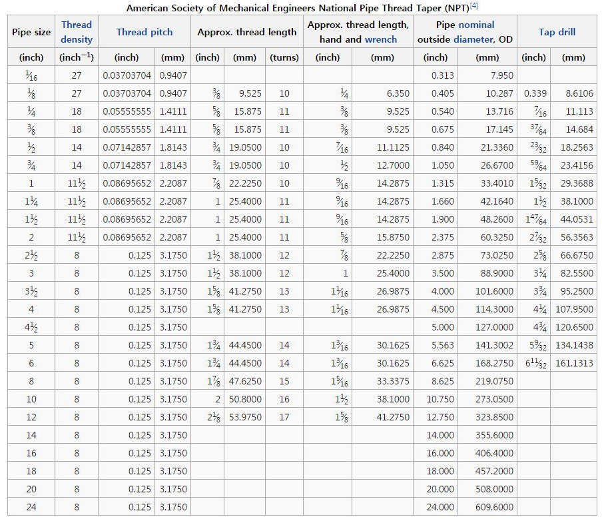Click the 0.339 tap drill cell

click(533, 93)
